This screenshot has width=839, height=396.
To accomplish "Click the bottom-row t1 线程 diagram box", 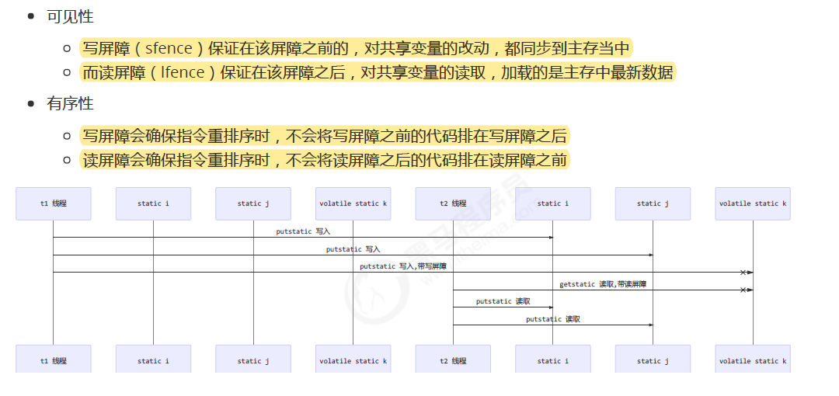I will point(54,360).
